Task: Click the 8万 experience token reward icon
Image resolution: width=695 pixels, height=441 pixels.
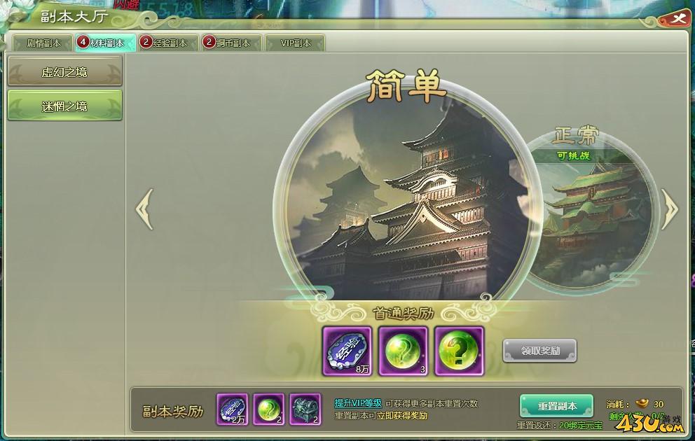Action: (347, 351)
